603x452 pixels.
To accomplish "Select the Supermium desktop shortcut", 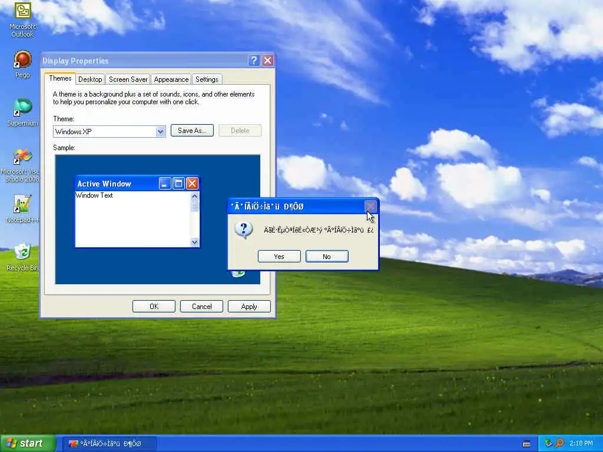I will 22,112.
